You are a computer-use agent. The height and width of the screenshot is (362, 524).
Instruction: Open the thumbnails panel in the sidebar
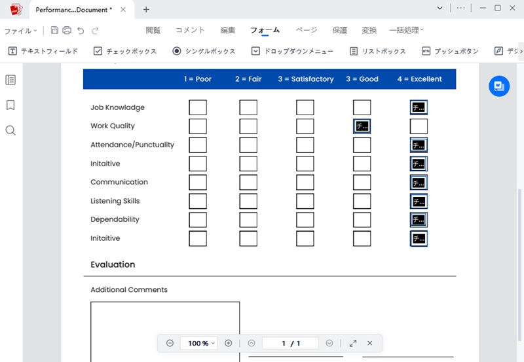point(10,80)
